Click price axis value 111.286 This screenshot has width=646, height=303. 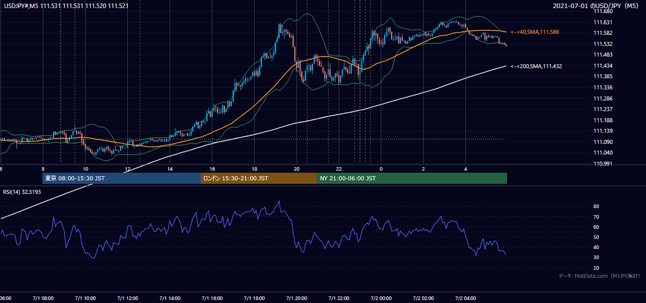click(604, 98)
